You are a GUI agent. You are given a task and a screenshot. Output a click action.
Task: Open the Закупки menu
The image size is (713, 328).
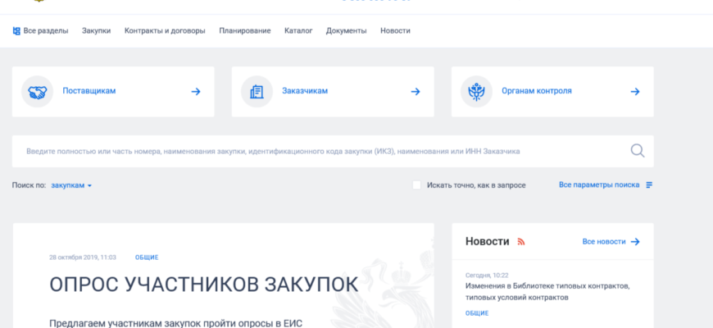97,31
